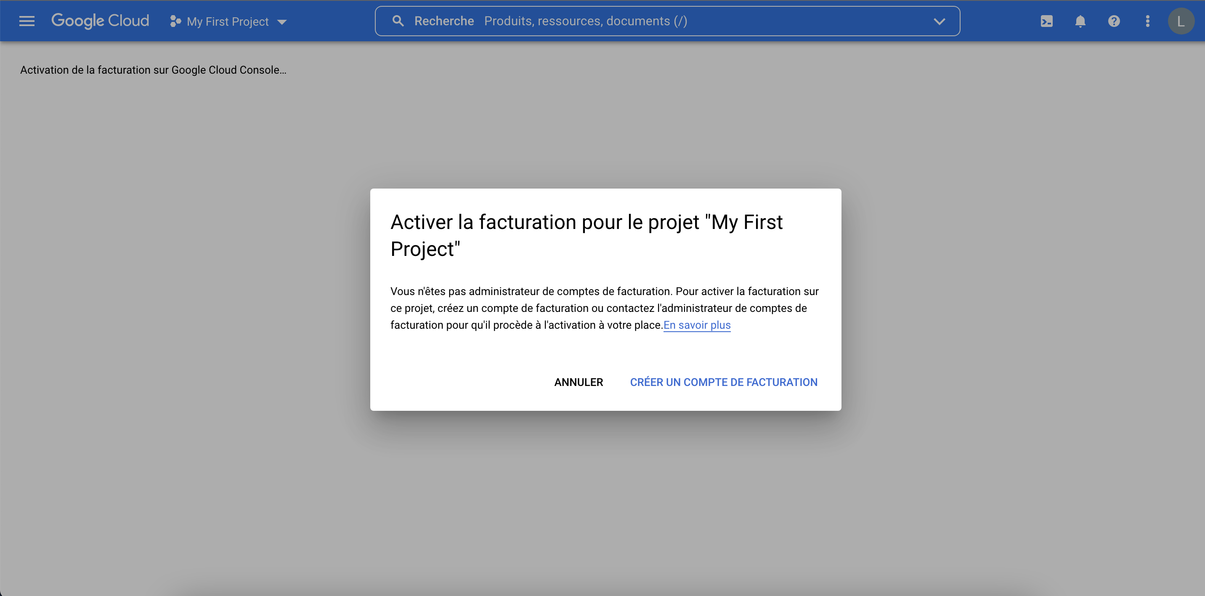Expand the search bar chevron
The image size is (1205, 596).
click(x=939, y=21)
